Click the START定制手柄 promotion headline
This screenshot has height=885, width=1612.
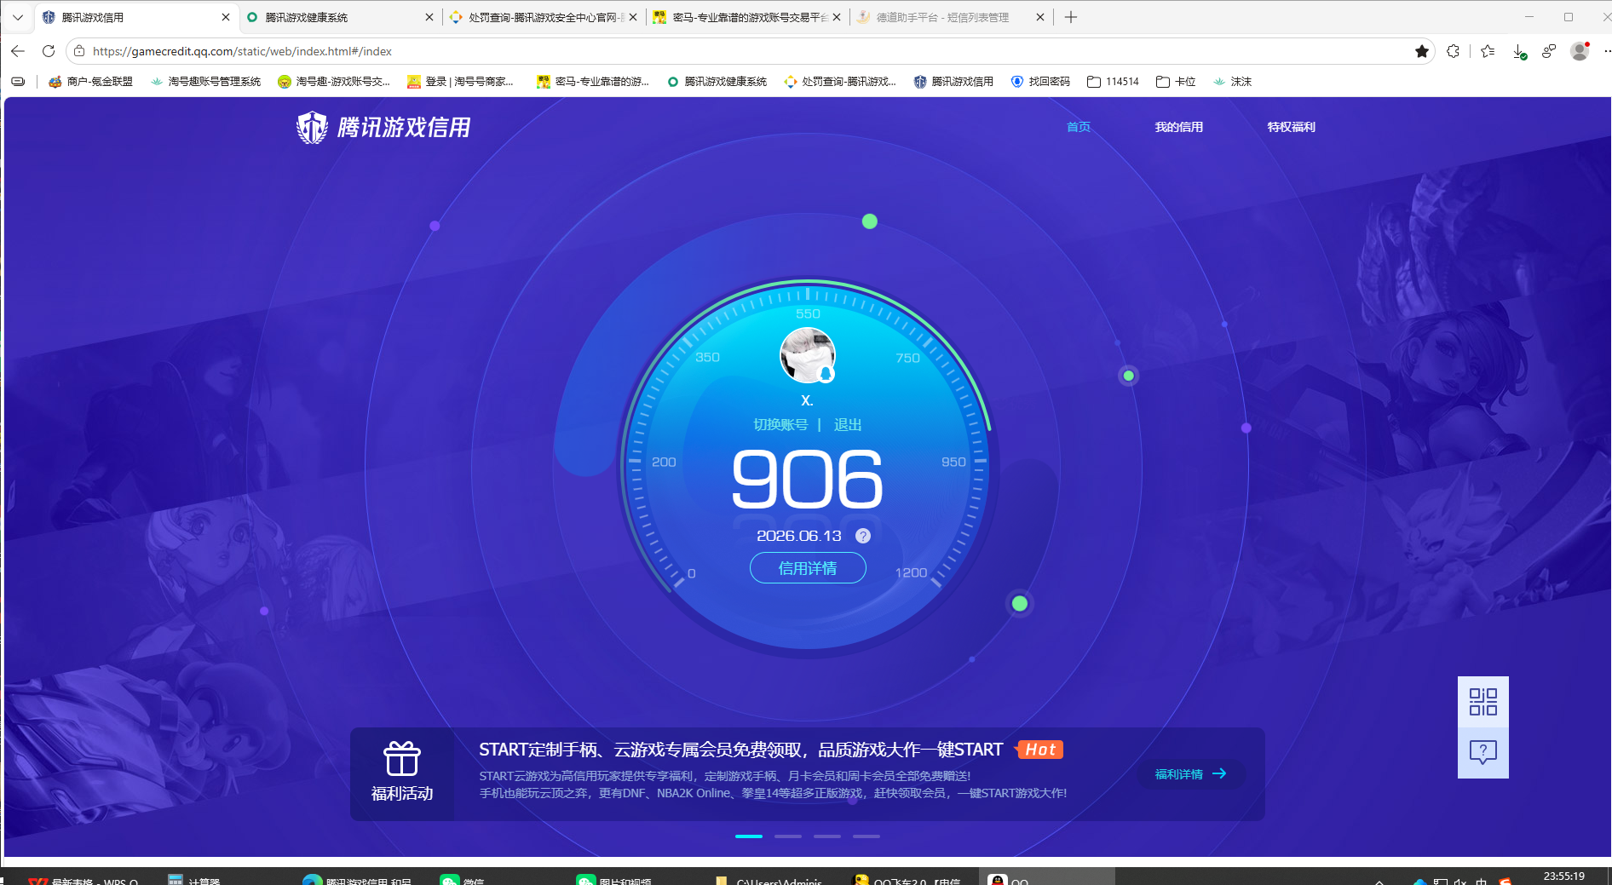click(741, 750)
